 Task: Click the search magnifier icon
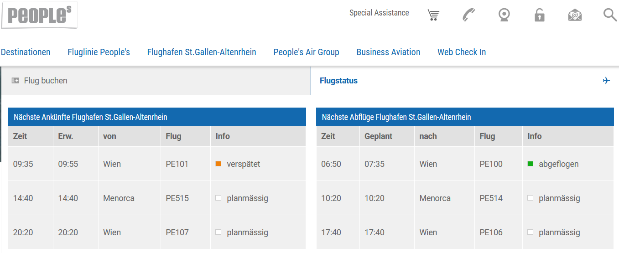pyautogui.click(x=610, y=15)
